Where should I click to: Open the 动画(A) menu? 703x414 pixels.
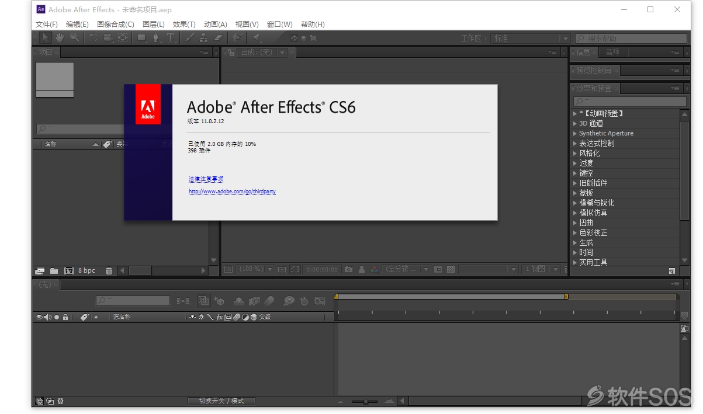[215, 25]
